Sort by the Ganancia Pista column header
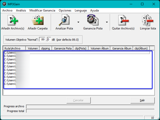The image size is (160, 120). click(62, 48)
